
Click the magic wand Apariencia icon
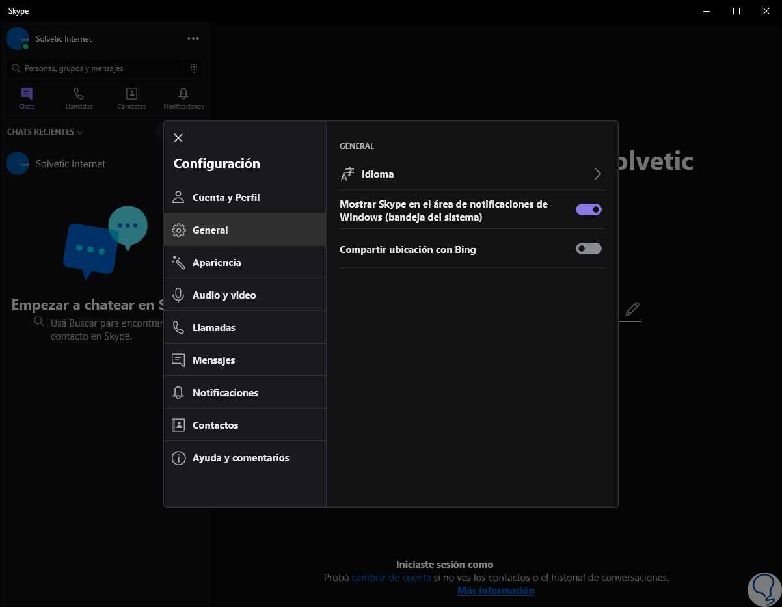tap(178, 262)
